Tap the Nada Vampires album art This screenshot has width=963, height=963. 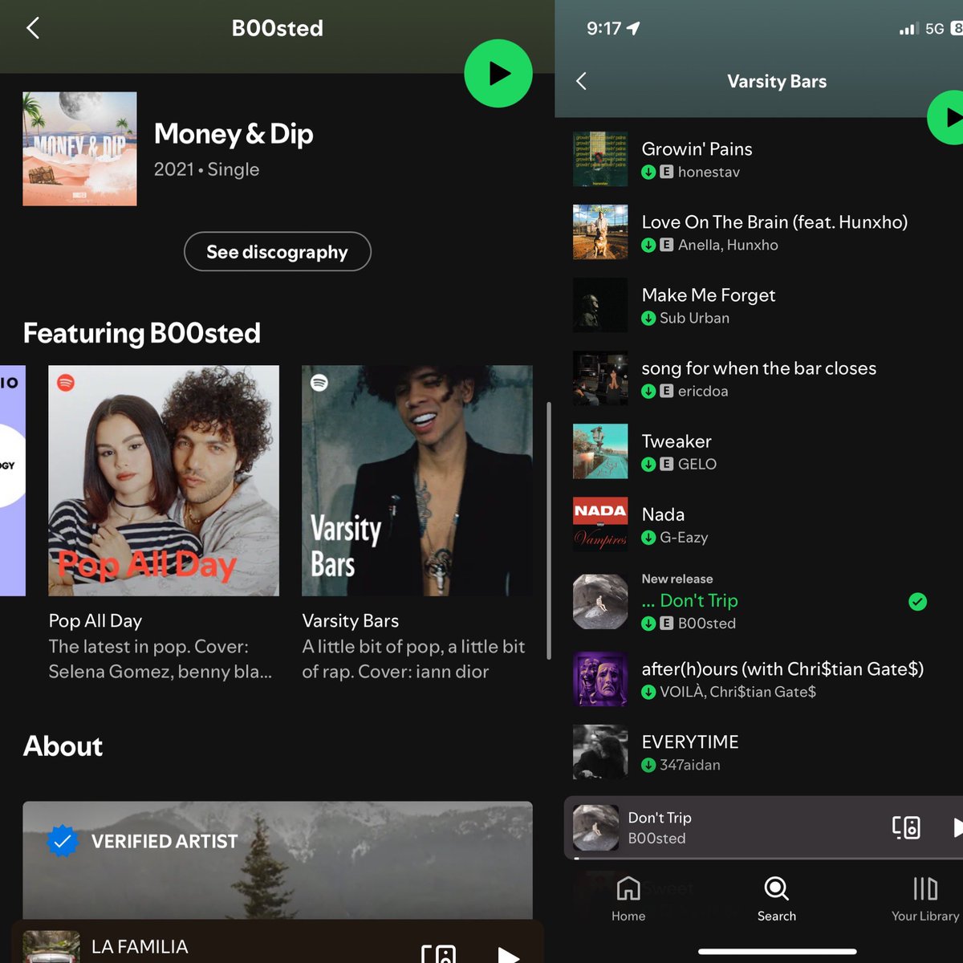point(600,524)
